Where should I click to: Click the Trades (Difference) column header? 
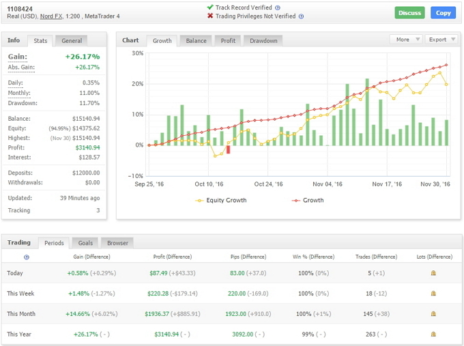(377, 257)
